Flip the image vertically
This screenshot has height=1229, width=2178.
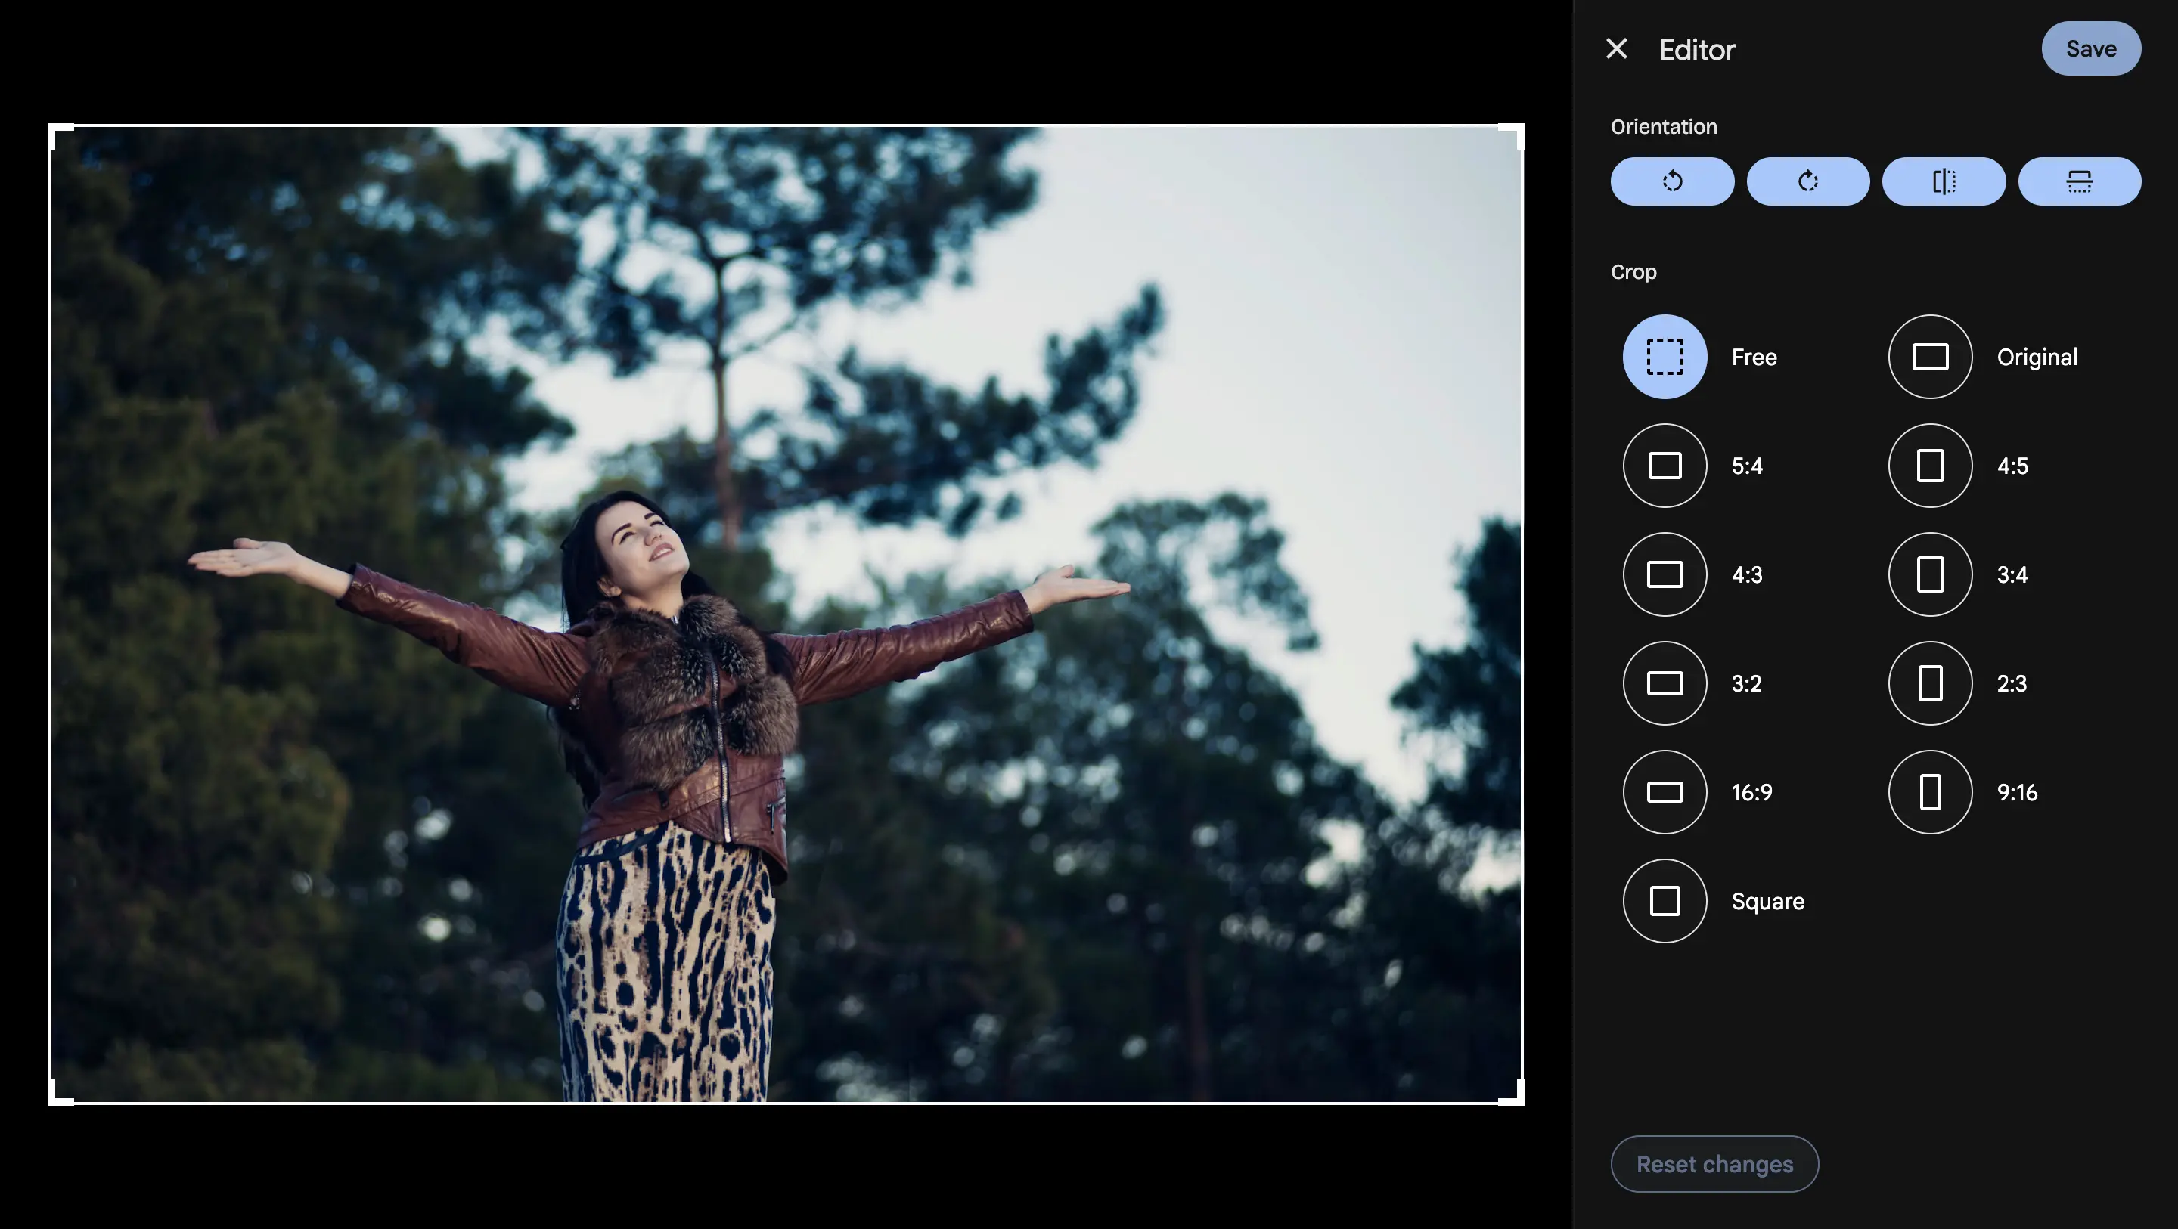coord(2078,181)
